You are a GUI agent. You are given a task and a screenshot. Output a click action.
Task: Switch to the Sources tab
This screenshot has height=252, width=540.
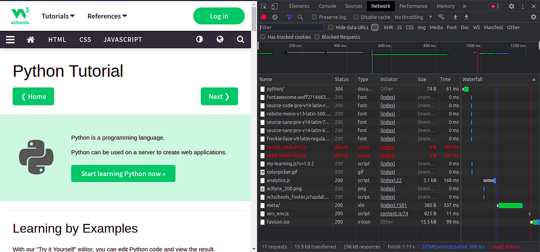[x=354, y=6]
